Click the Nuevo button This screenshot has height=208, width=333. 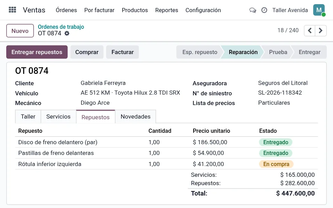20,31
